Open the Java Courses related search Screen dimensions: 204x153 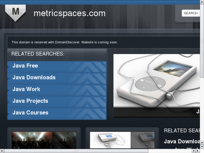[57, 114]
